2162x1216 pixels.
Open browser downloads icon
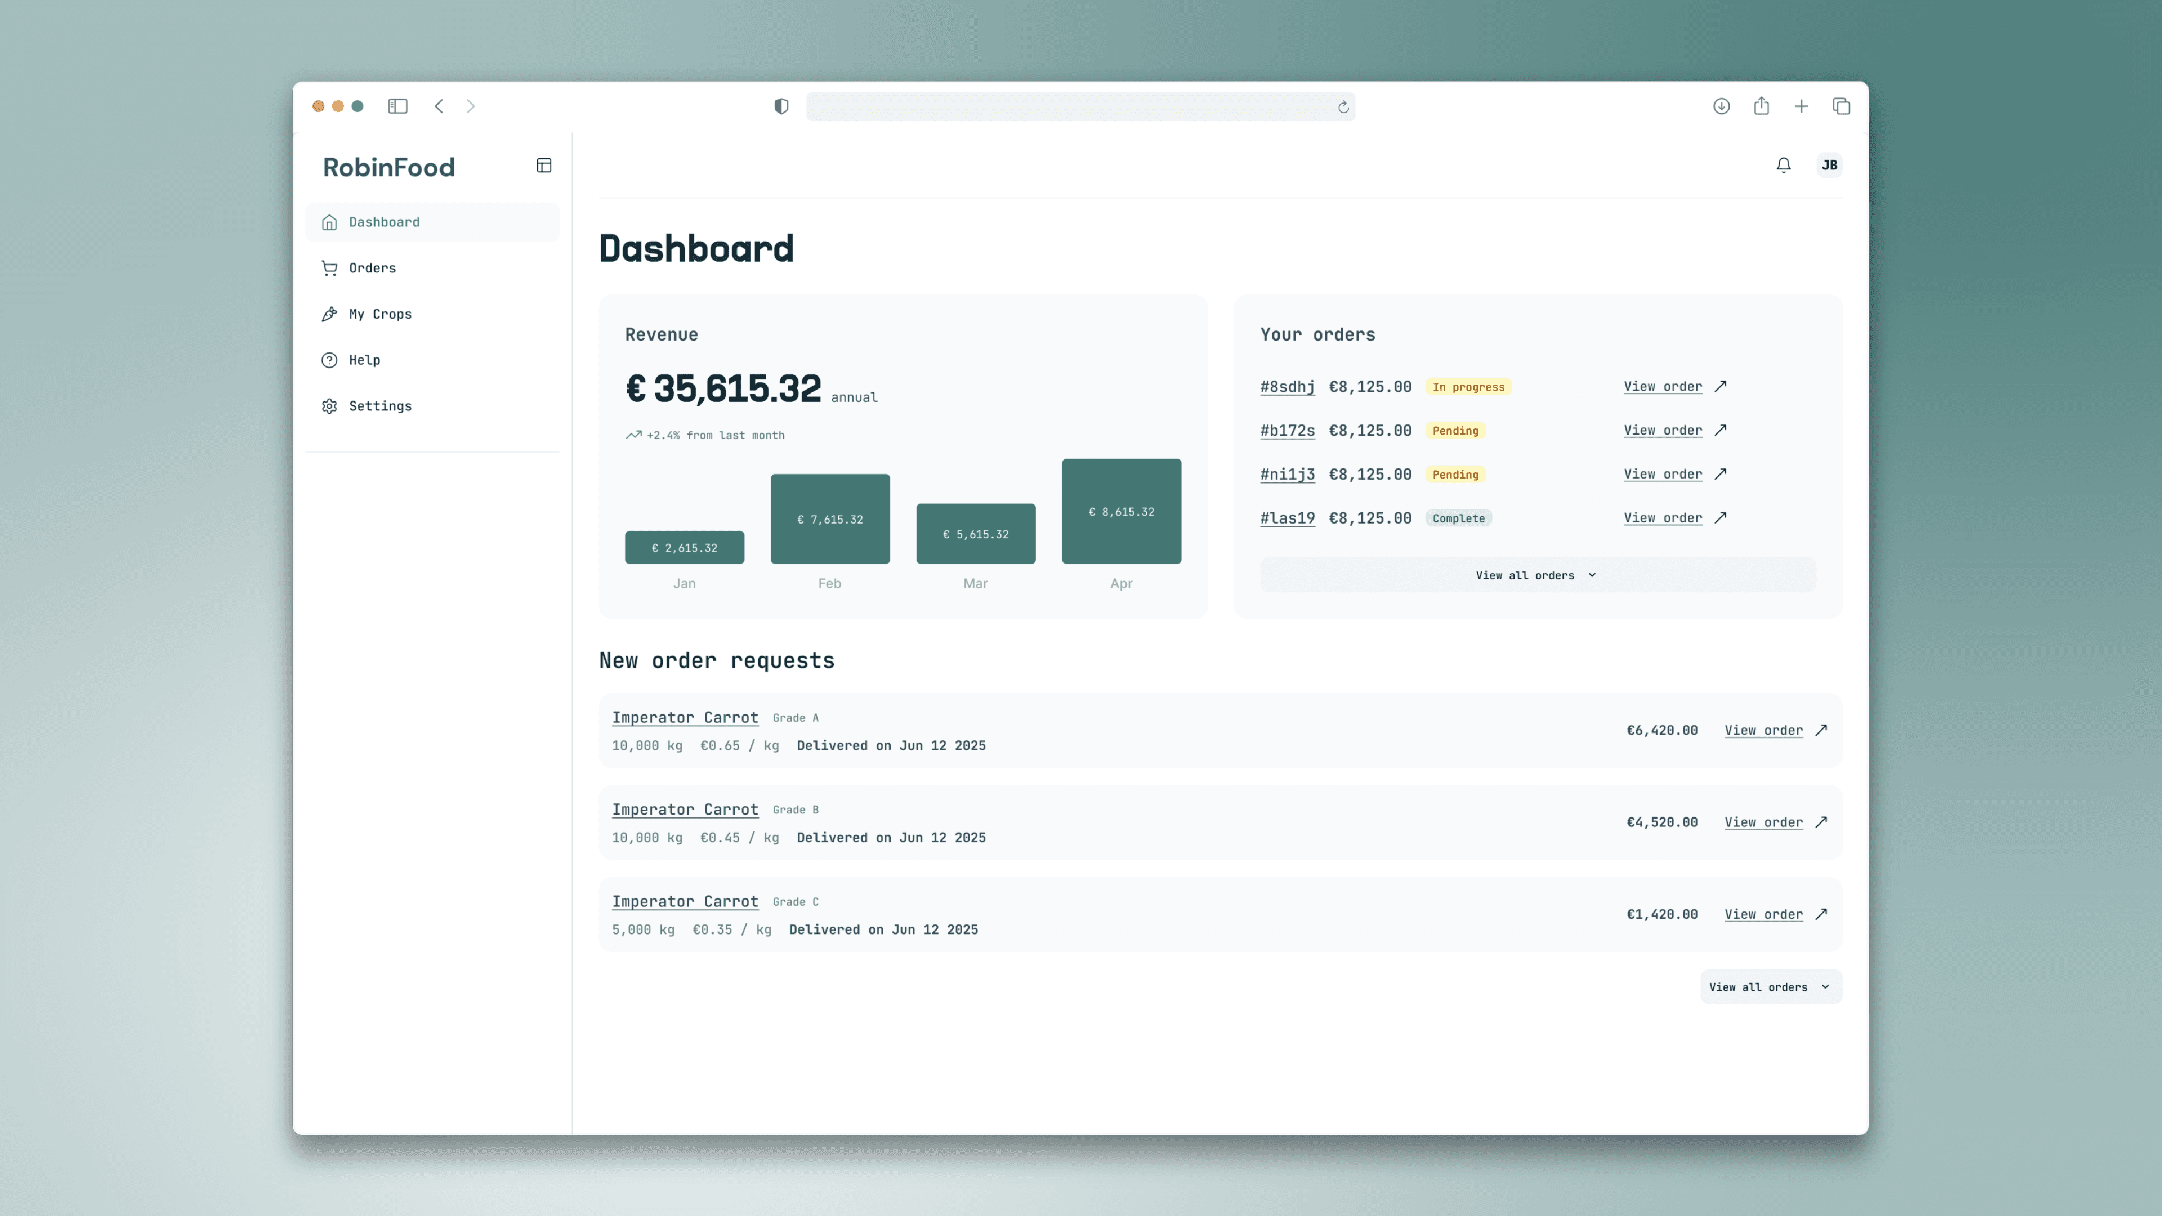tap(1721, 106)
